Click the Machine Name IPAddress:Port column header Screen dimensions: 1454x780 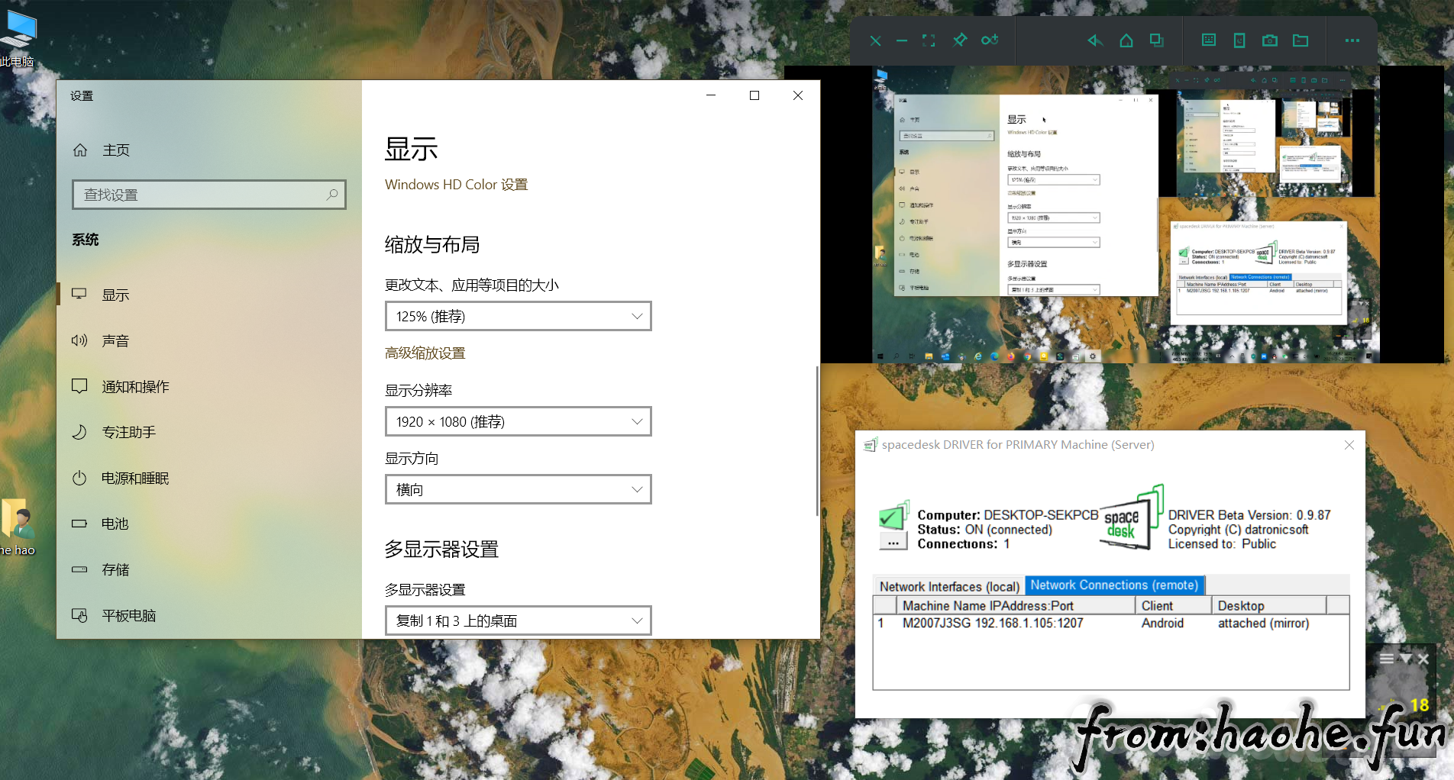[x=1016, y=606]
